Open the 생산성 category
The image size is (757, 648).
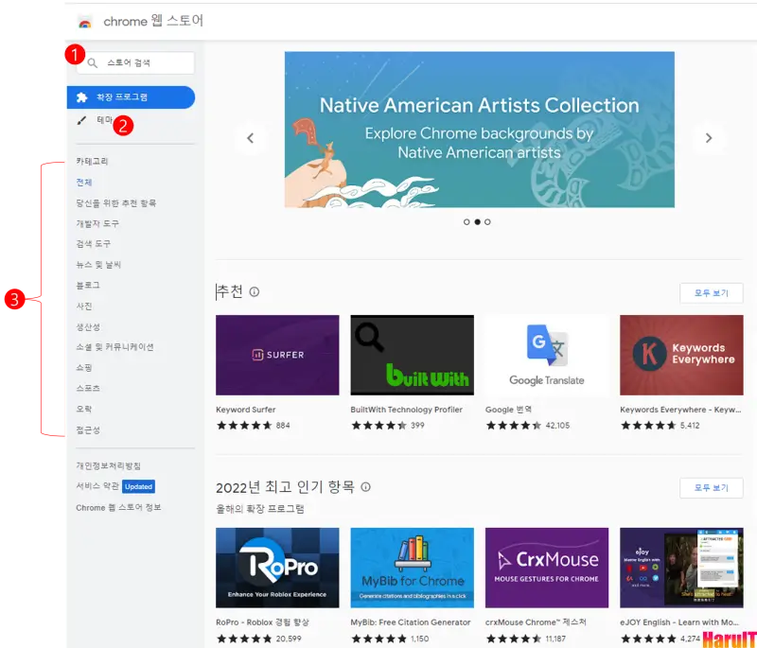88,326
